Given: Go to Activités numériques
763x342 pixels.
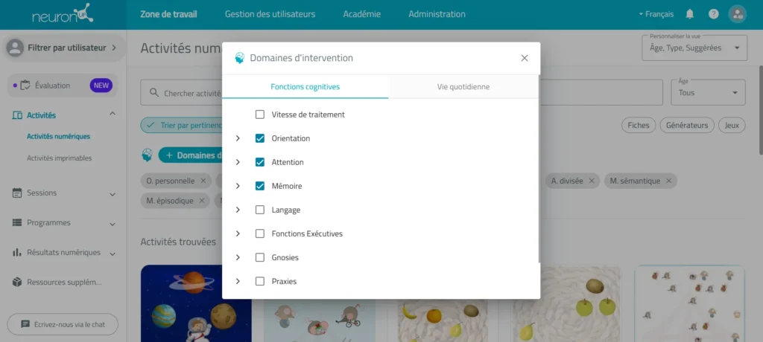Looking at the screenshot, I should [58, 137].
